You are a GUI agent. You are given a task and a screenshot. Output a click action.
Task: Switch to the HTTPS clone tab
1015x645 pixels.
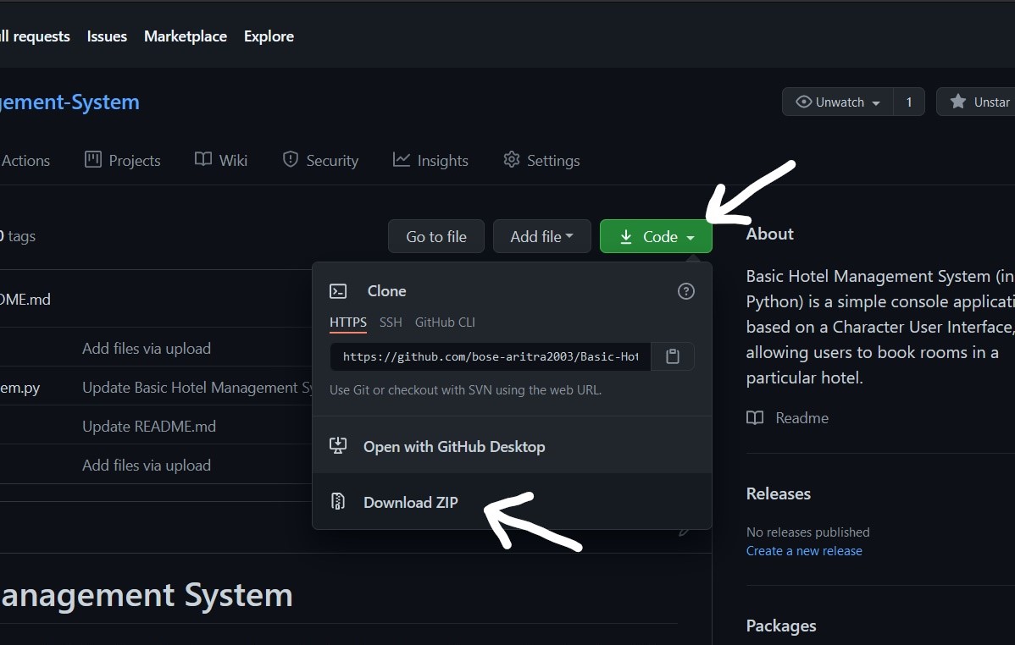pyautogui.click(x=348, y=322)
